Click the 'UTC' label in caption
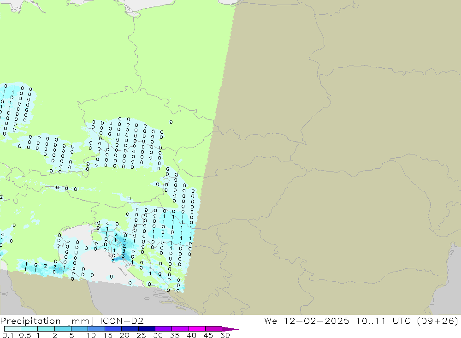 point(402,320)
